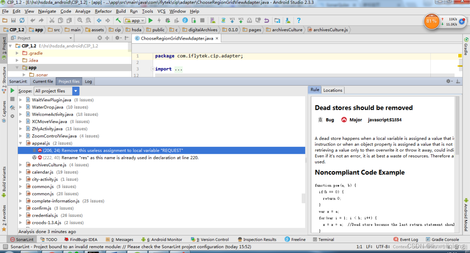
Task: Switch to the SonarLint Log tab
Action: pyautogui.click(x=88, y=82)
